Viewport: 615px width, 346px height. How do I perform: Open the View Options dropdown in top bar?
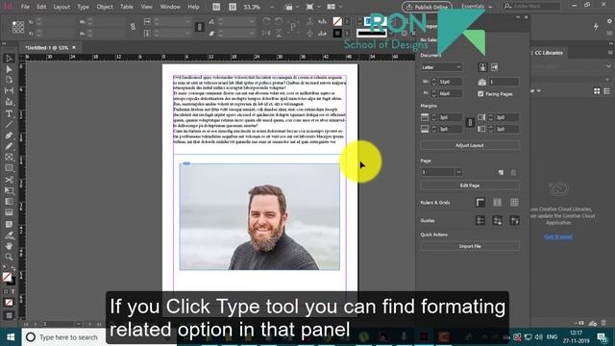tap(292, 7)
